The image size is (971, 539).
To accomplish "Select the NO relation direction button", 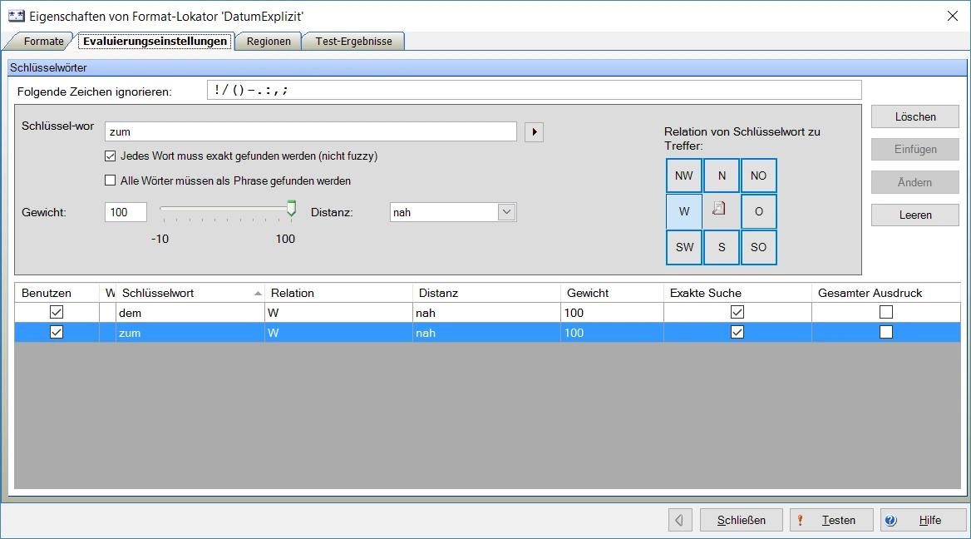I will point(758,176).
